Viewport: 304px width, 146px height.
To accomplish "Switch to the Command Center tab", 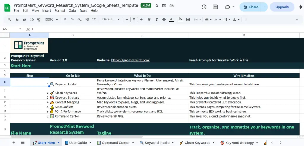I will click(x=115, y=143).
